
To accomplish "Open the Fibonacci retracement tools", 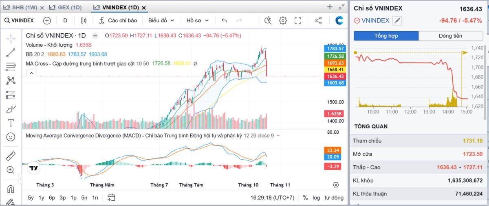I will (11, 67).
